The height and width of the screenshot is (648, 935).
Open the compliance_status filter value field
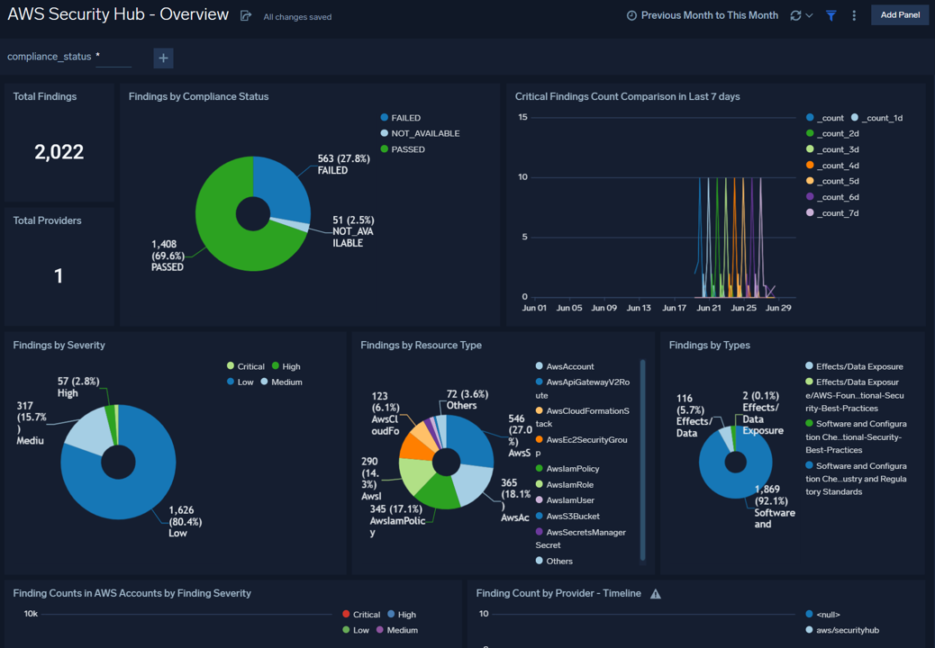[114, 58]
